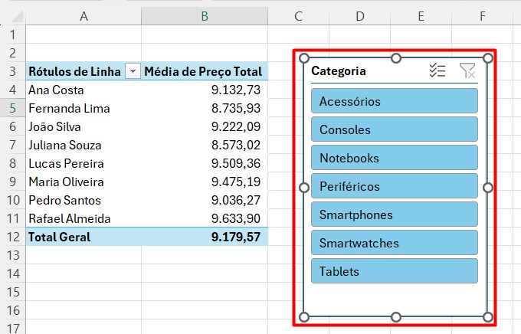Click grand total value 9.179,57
521x334 pixels.
click(205, 237)
